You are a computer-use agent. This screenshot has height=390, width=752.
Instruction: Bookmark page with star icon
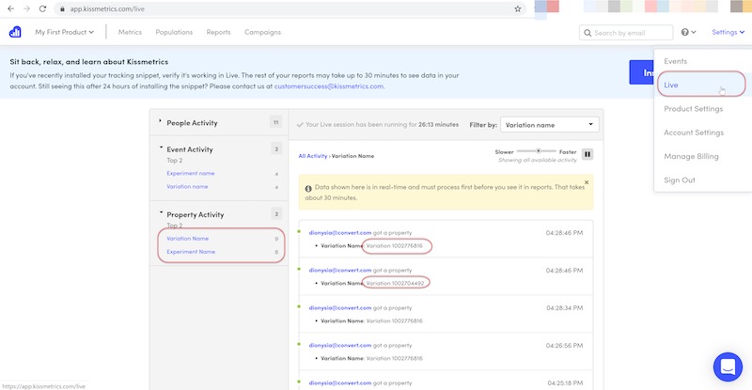click(x=518, y=8)
